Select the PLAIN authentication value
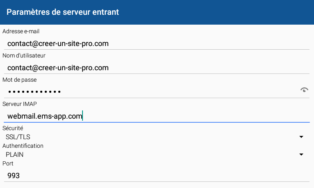This screenshot has height=188, width=314. (15, 155)
